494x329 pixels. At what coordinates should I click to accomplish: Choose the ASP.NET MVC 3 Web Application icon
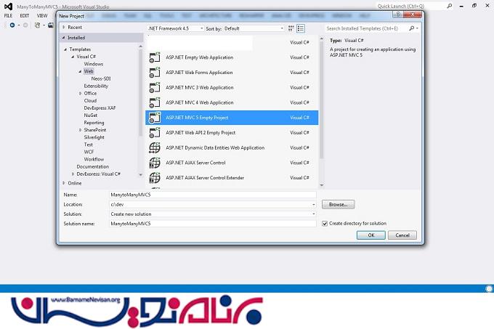154,88
